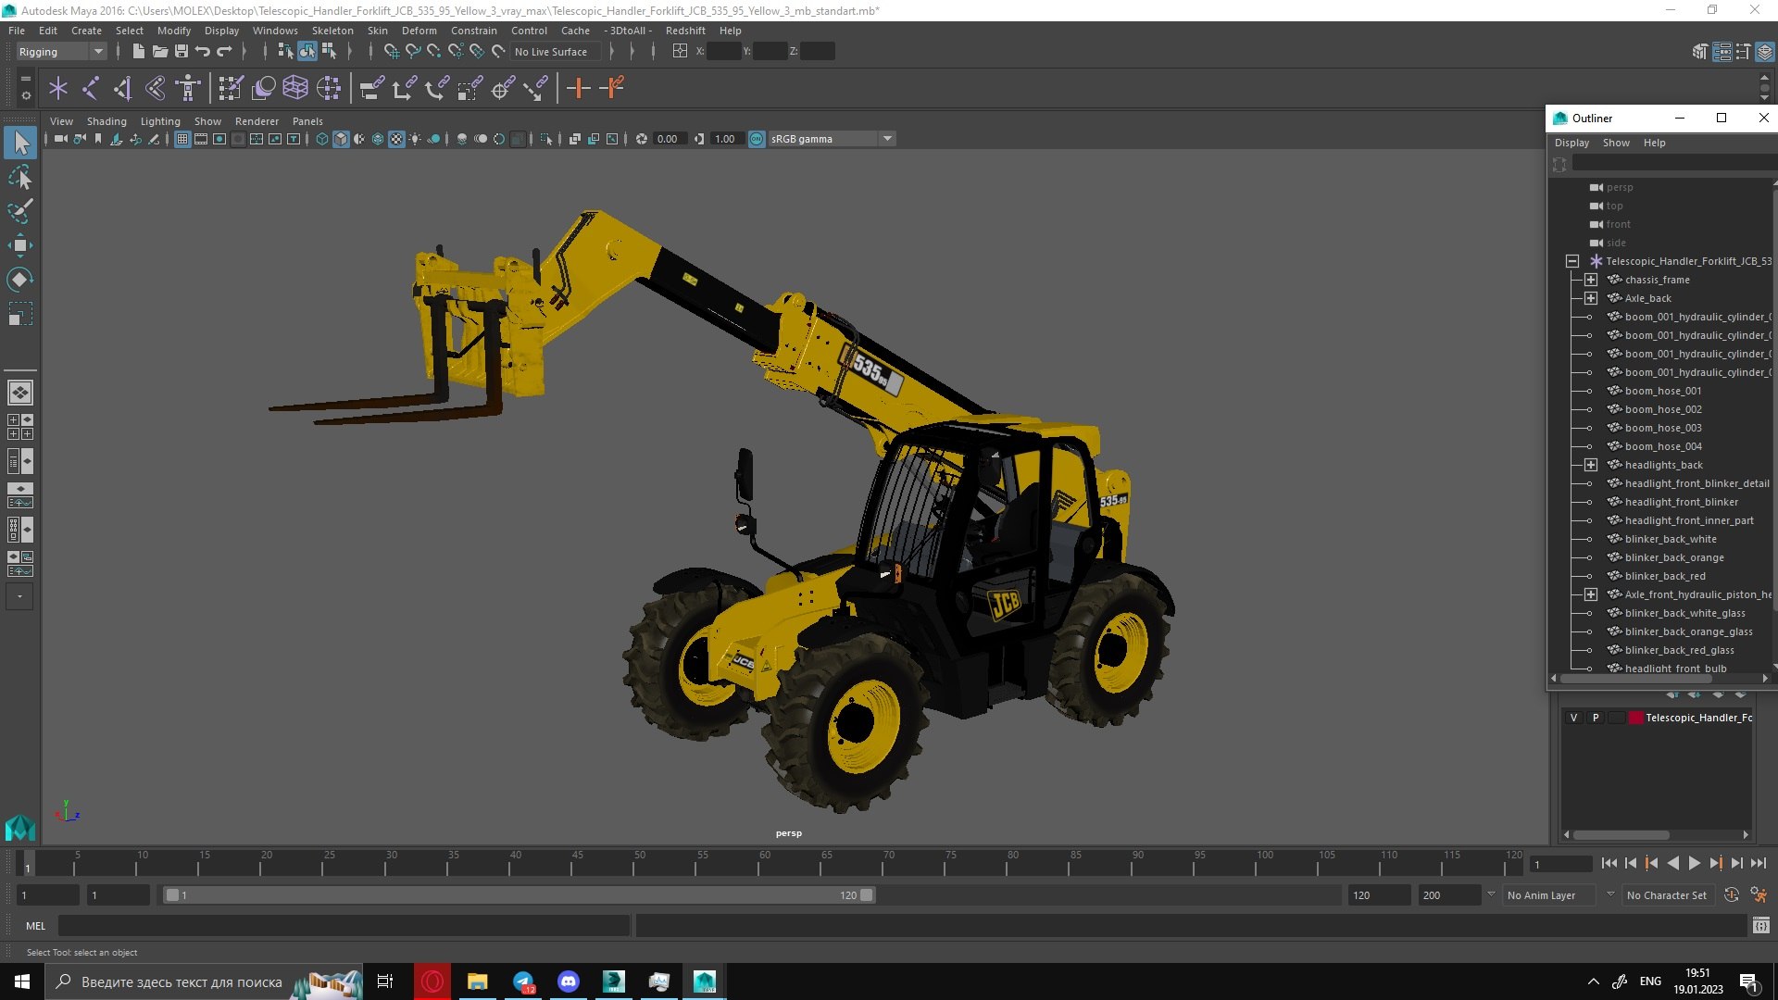Image resolution: width=1778 pixels, height=1000 pixels.
Task: Open the Rigging menu set dropdown
Action: click(61, 52)
